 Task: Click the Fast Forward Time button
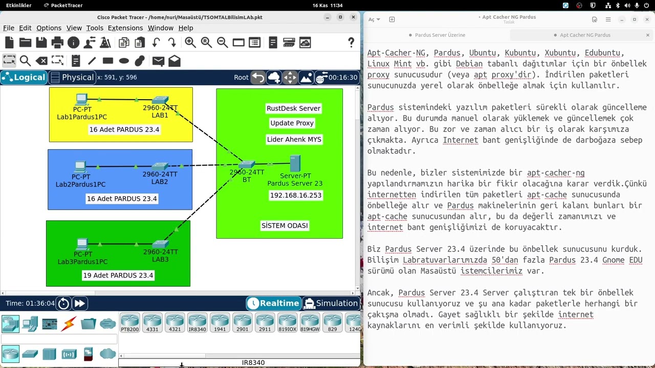coord(79,304)
